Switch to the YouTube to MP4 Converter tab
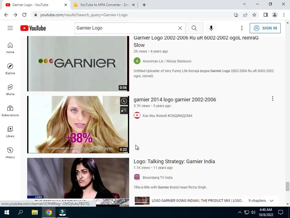This screenshot has height=218, width=290. point(104,5)
